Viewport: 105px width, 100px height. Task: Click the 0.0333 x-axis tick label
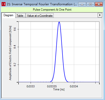(31, 86)
